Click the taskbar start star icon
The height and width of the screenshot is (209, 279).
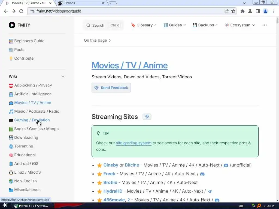(5, 205)
